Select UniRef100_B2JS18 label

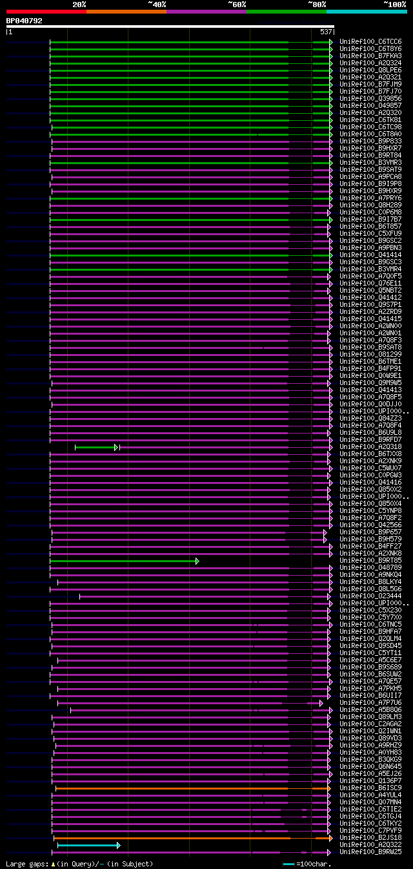pyautogui.click(x=370, y=838)
